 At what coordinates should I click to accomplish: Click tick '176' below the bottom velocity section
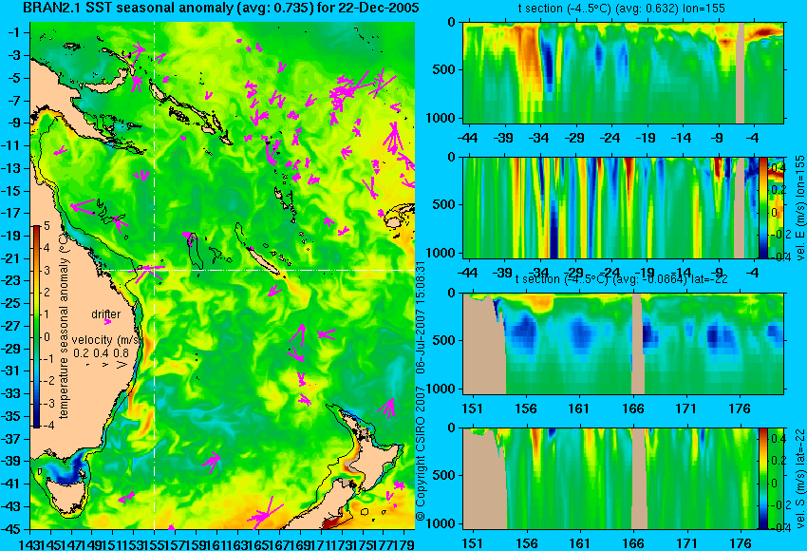(x=741, y=543)
